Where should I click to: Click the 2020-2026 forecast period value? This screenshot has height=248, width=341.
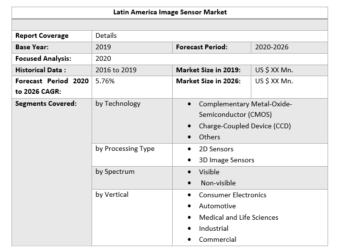point(272,47)
